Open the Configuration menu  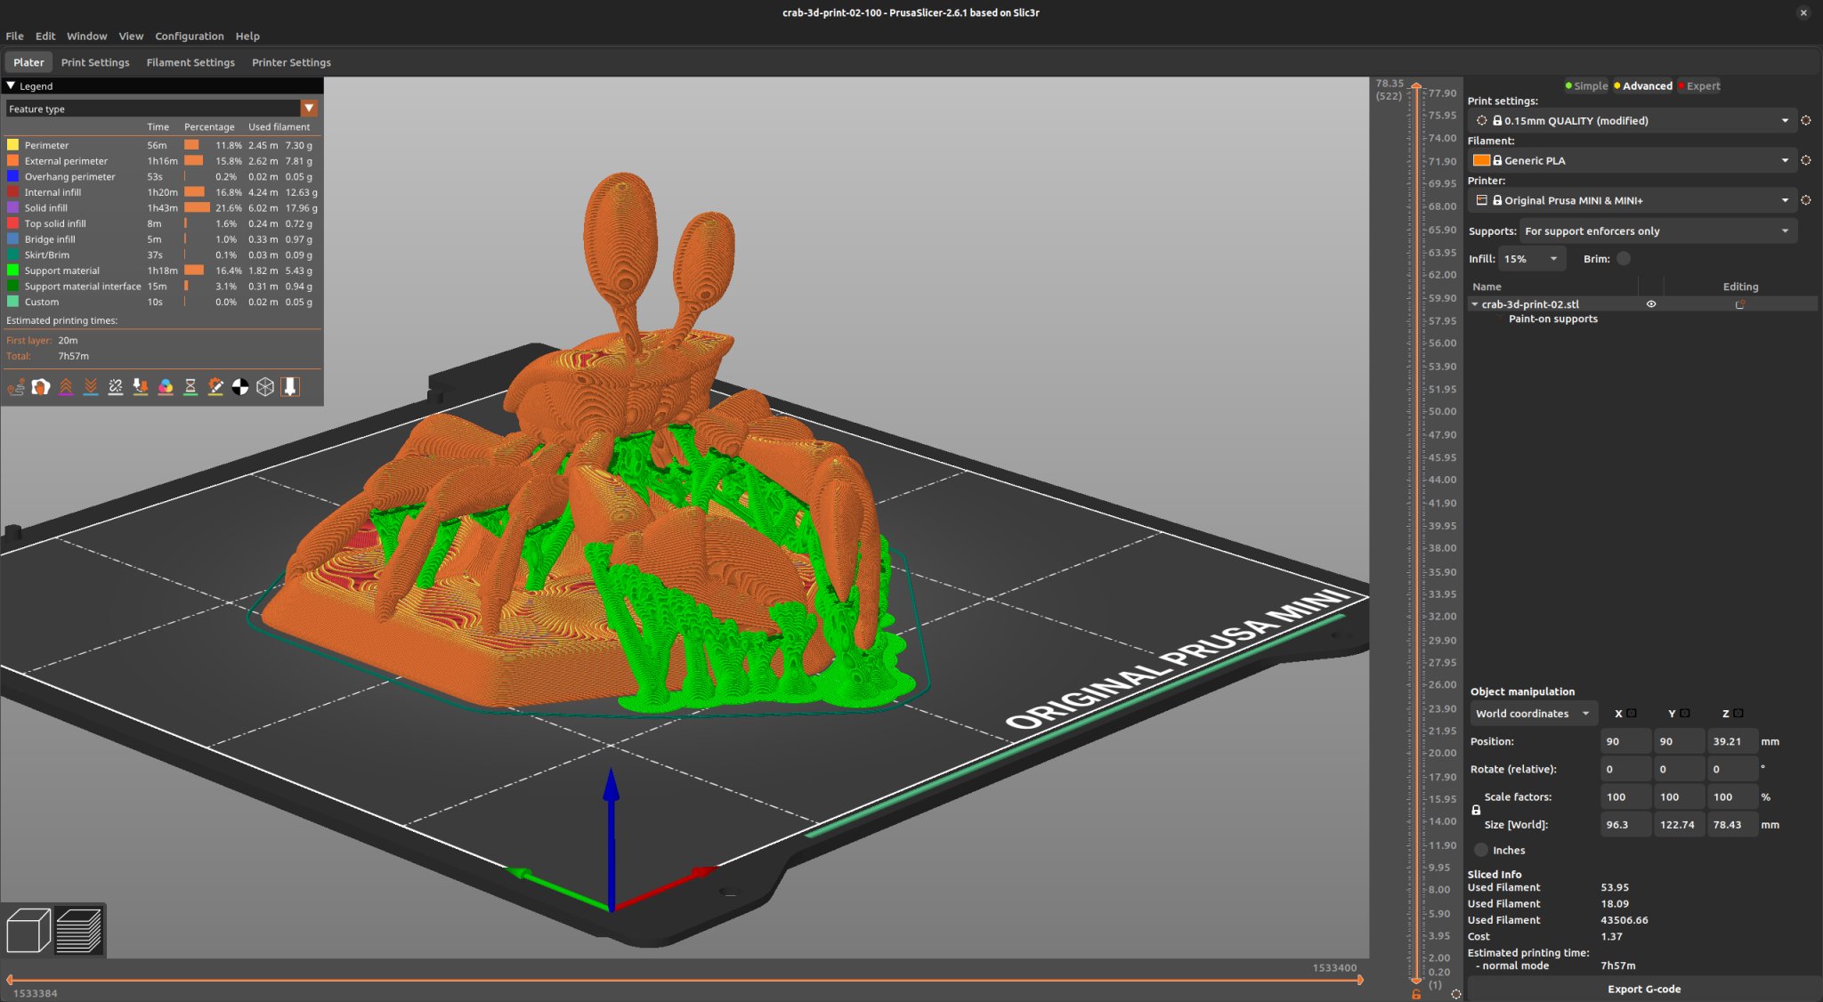pyautogui.click(x=189, y=36)
